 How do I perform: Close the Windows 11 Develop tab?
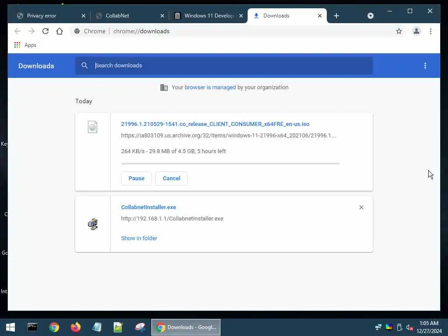tap(241, 16)
